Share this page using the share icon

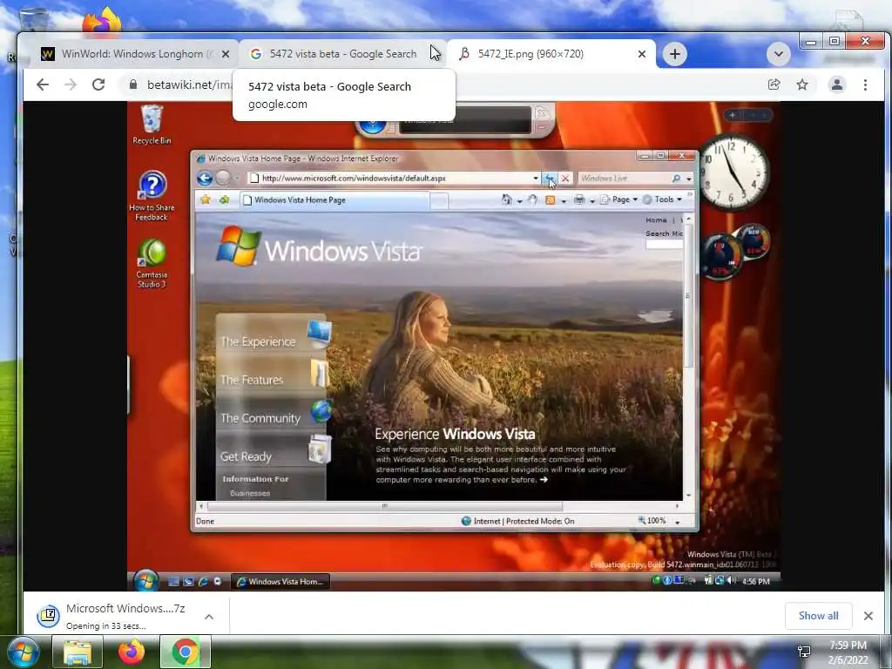tap(774, 84)
